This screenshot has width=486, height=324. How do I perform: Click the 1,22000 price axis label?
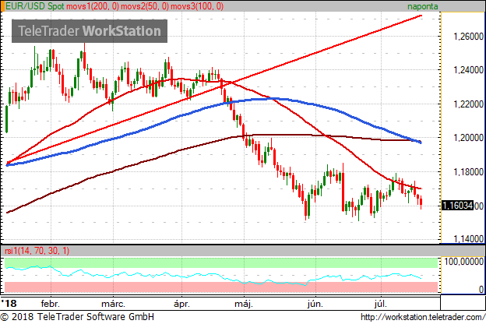(x=468, y=104)
